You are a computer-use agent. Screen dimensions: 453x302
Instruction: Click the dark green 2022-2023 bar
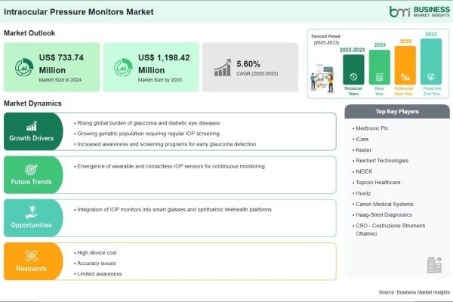(x=353, y=69)
